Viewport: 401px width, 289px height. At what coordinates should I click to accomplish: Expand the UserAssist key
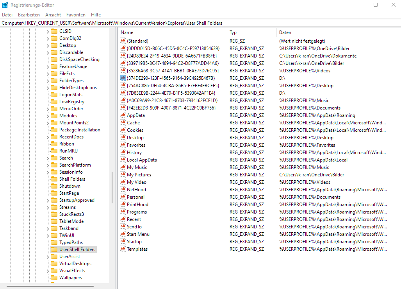(48, 257)
